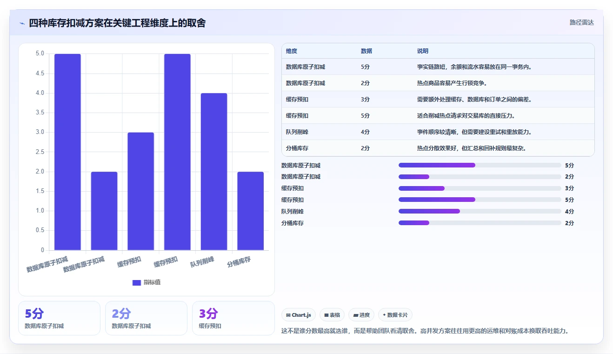Click the 数据库原子扣减 progress bar at 5分
Viewport: 613px width, 354px height.
tap(480, 165)
